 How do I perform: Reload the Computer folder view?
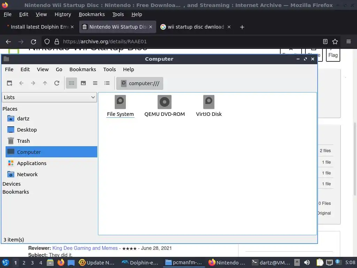tap(57, 83)
